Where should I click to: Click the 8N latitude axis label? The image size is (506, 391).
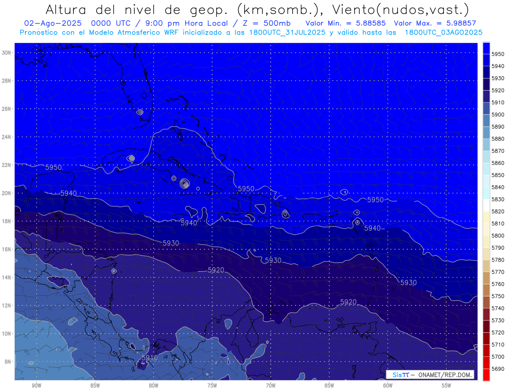(8, 362)
